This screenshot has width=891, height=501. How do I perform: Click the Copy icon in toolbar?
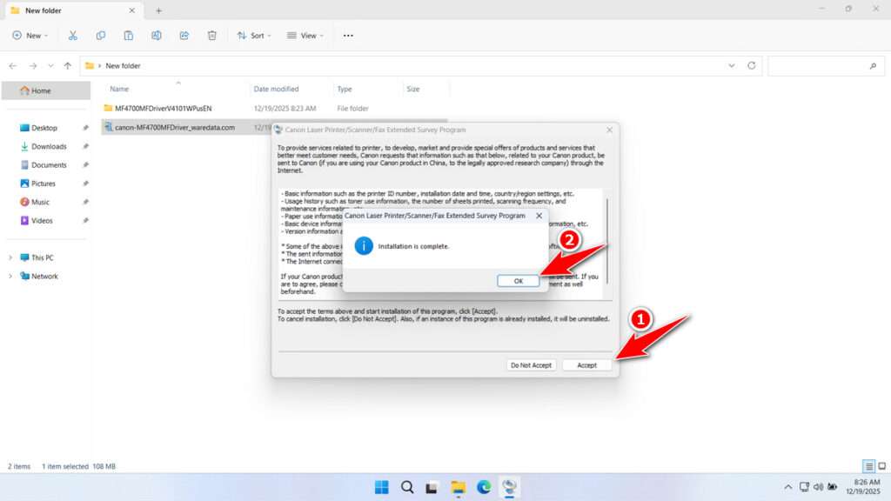tap(101, 36)
